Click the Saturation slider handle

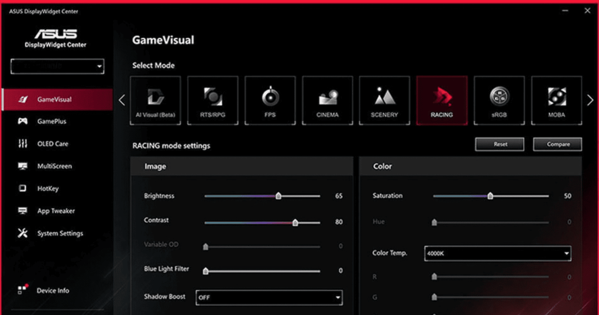490,196
